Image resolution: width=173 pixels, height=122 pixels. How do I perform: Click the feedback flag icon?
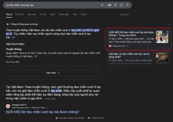pos(89,118)
